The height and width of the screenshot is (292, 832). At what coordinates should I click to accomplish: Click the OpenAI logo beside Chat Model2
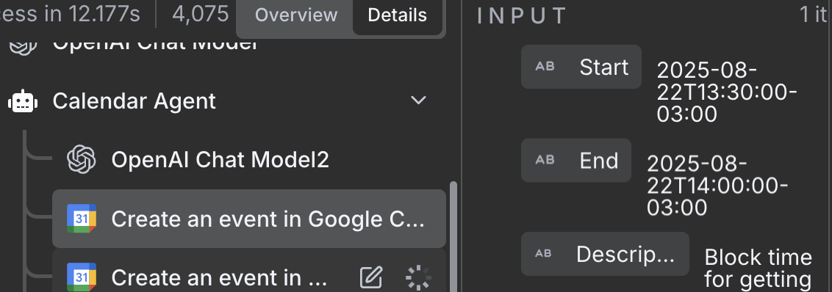[81, 159]
